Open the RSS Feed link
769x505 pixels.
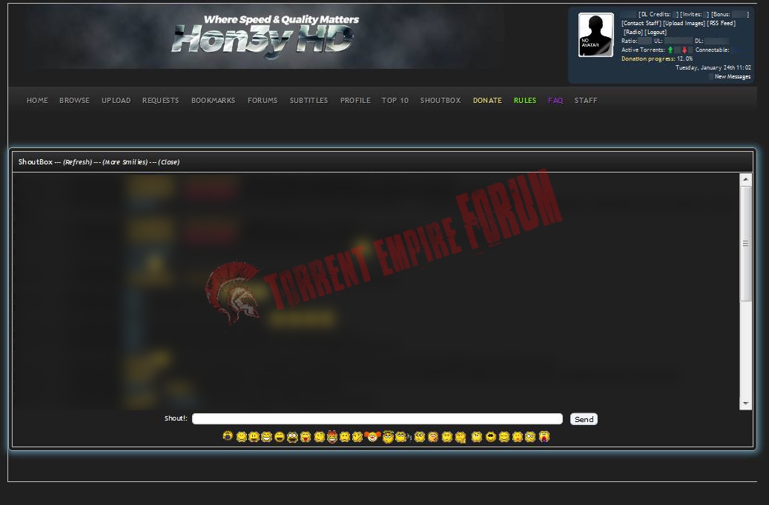[x=722, y=23]
